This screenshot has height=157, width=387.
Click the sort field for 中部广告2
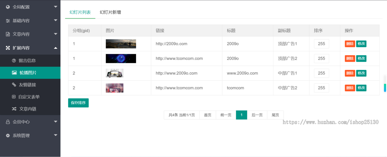(x=322, y=88)
